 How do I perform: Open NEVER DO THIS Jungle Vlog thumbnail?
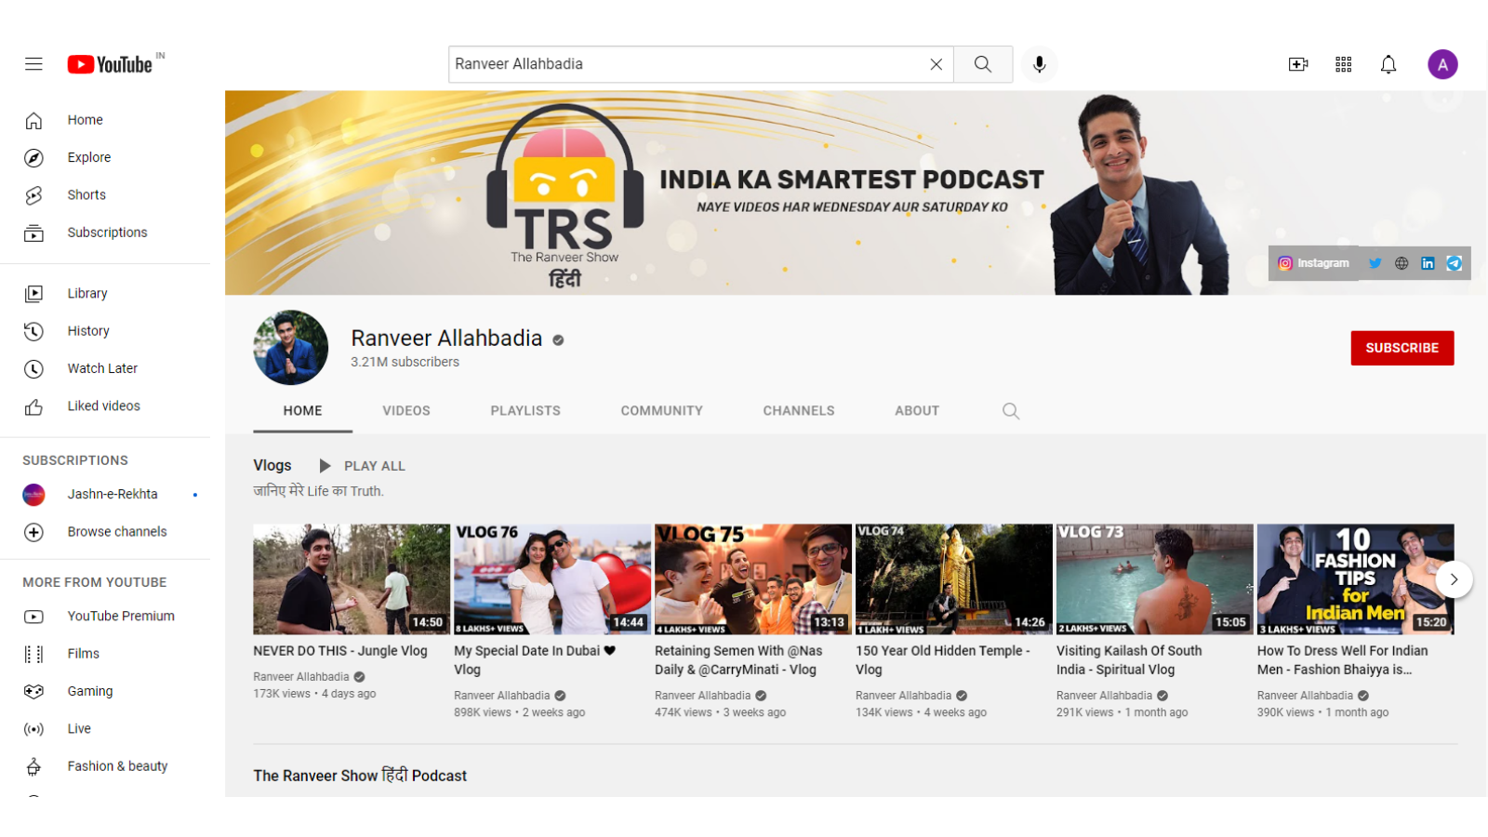352,579
